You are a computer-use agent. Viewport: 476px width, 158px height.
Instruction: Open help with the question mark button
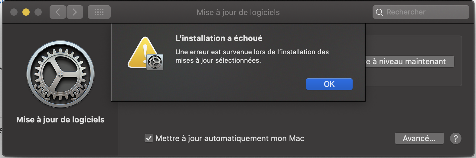[x=455, y=138]
